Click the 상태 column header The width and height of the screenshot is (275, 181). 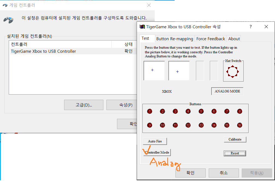tap(124, 44)
